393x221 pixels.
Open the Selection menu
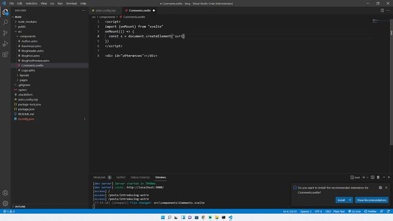coord(31,4)
